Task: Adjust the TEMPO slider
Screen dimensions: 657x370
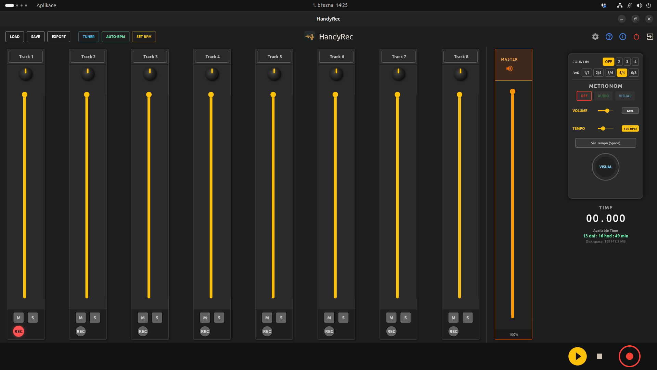Action: point(603,128)
